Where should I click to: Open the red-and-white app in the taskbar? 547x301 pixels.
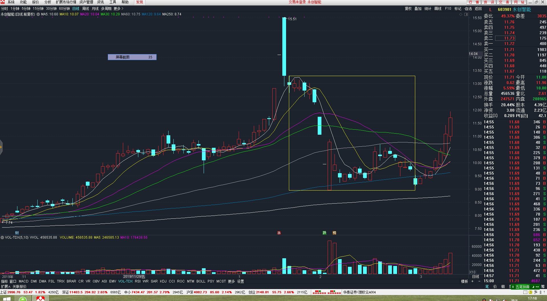pos(40,298)
